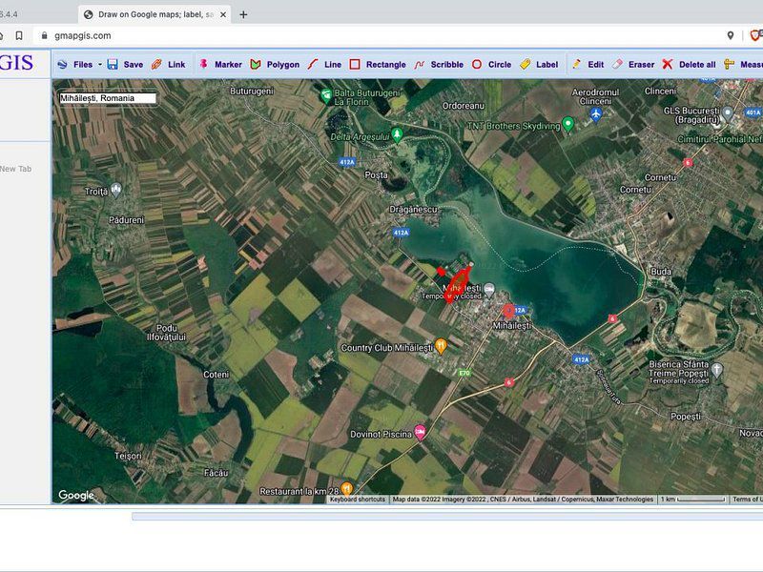
Task: Click the Mihăilești, Romania search field
Action: click(x=106, y=97)
